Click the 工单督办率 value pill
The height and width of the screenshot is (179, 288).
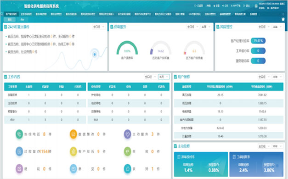click(x=258, y=51)
